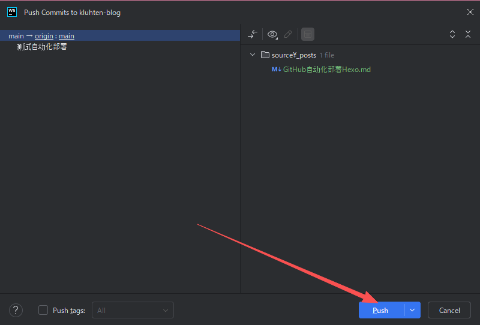Enable the Push tags checkbox

(x=43, y=310)
